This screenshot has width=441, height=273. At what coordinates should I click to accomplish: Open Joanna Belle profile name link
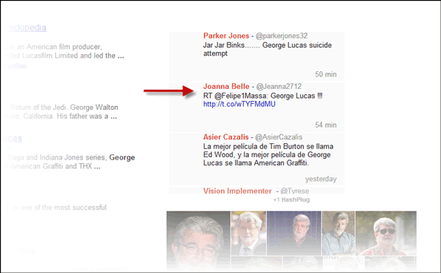pos(226,86)
